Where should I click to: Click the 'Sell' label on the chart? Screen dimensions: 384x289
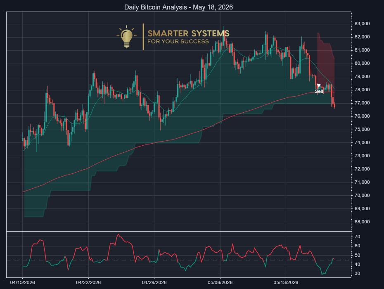(x=319, y=91)
